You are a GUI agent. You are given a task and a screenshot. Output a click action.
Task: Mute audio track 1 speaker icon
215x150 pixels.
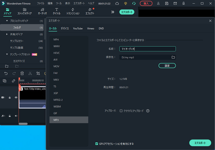pyautogui.click(x=16, y=116)
